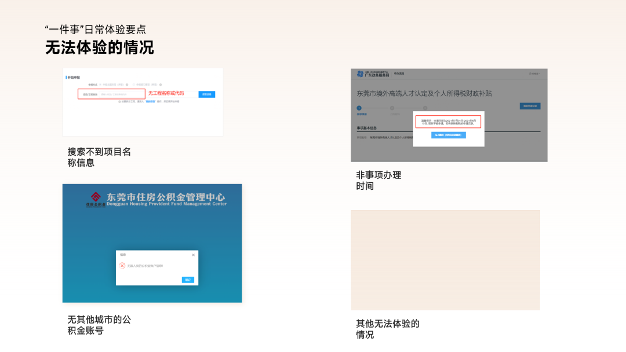
Task: Open the 我的项目 link
Action: click(x=148, y=101)
